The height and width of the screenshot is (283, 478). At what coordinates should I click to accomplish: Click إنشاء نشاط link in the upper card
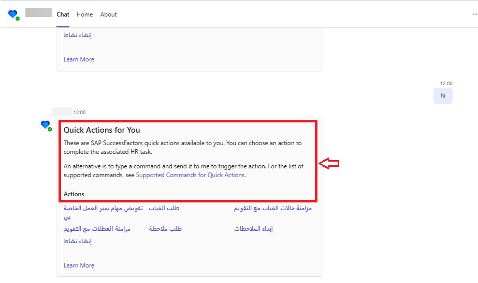[78, 35]
